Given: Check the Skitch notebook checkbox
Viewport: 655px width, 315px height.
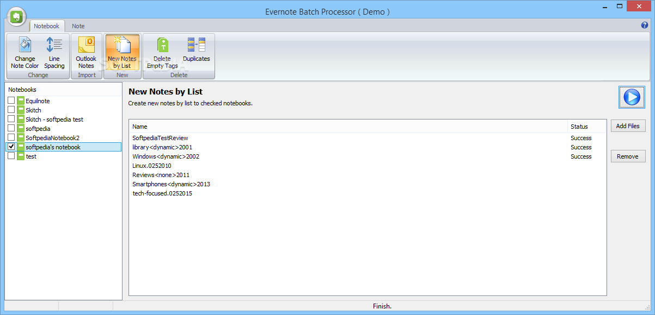Looking at the screenshot, I should click(11, 110).
